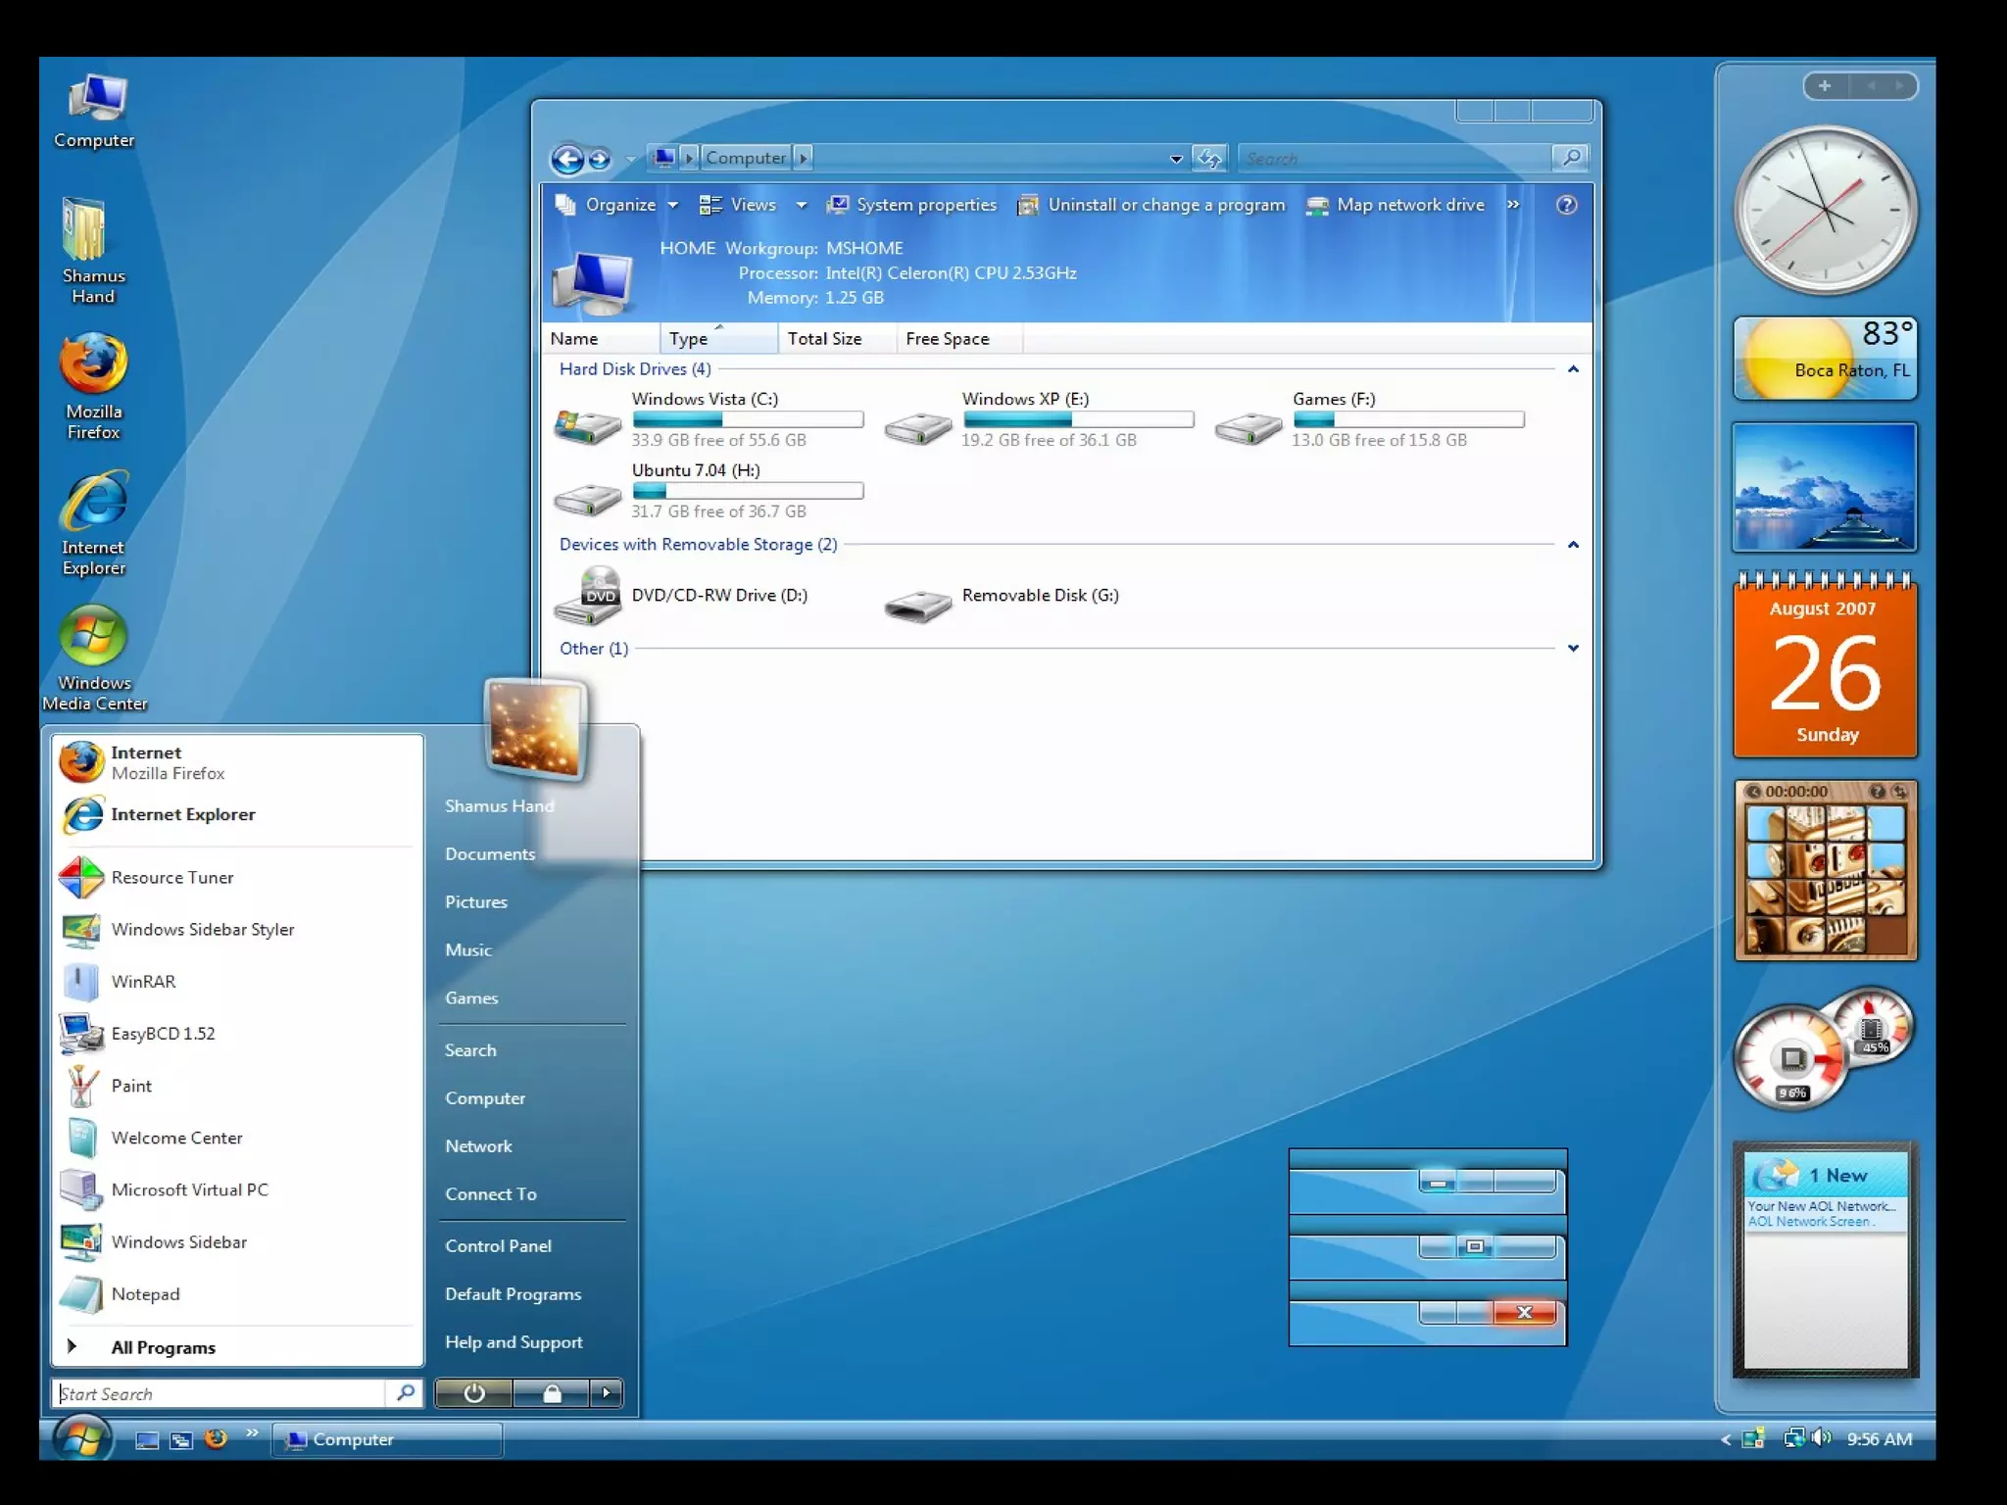Open the Views dropdown arrow
The width and height of the screenshot is (2007, 1505).
click(x=801, y=205)
